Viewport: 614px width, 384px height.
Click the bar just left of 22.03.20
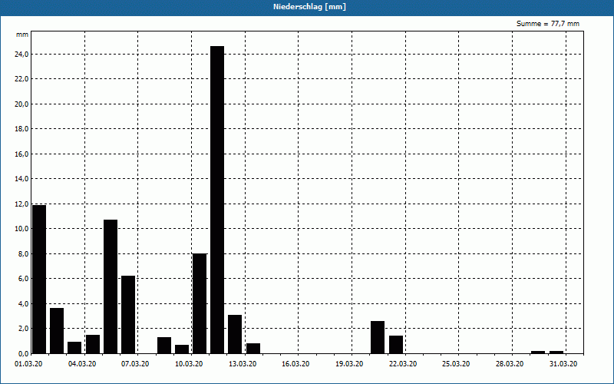pyautogui.click(x=396, y=344)
